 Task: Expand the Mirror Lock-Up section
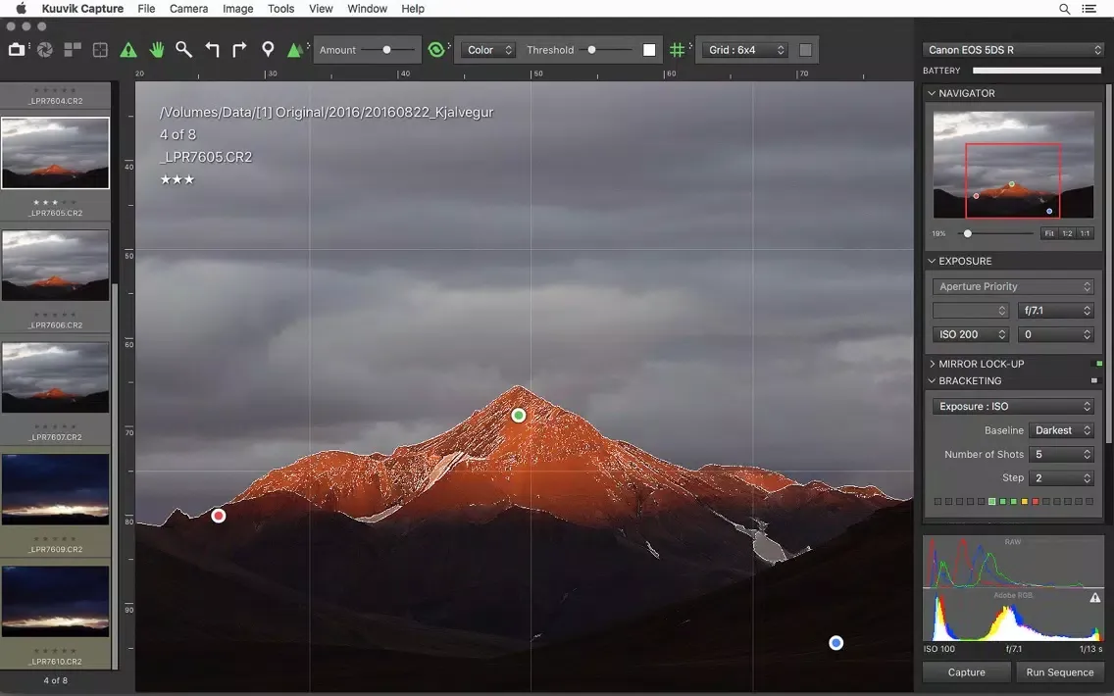pos(933,364)
